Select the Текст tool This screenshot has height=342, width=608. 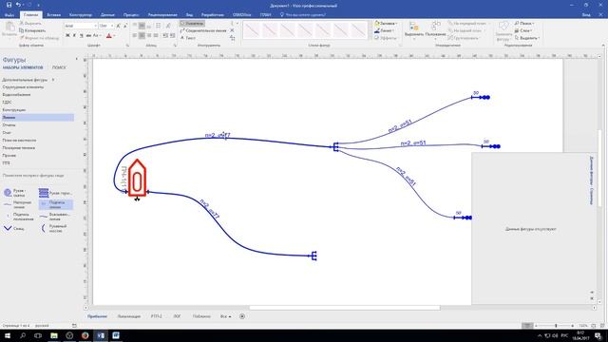click(188, 38)
